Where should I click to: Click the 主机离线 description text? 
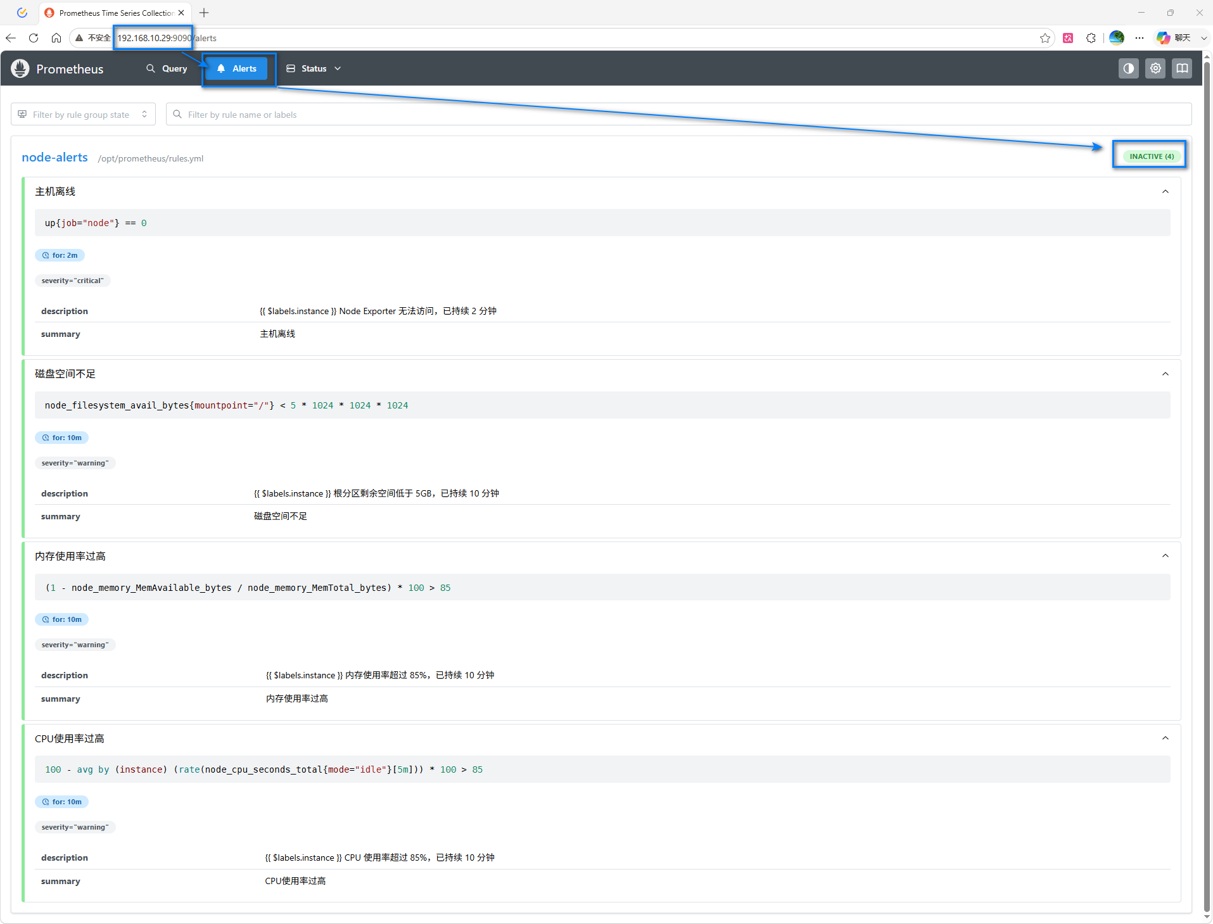pyautogui.click(x=378, y=311)
